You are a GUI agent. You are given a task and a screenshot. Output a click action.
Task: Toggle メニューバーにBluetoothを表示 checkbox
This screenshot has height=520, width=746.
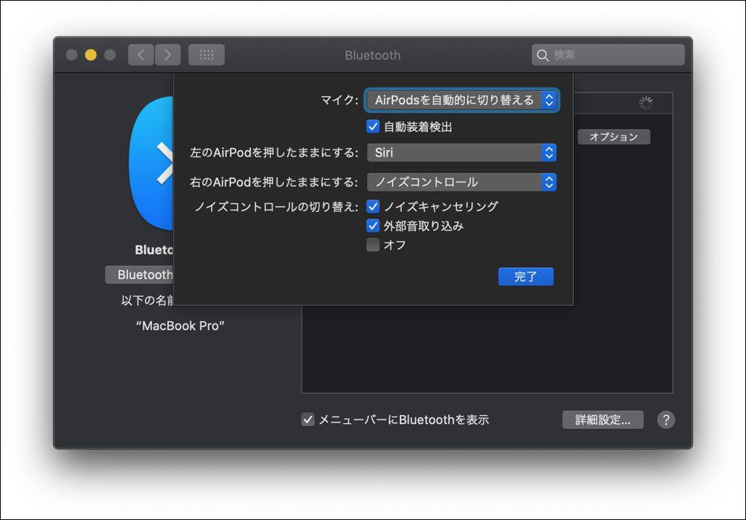[x=308, y=419]
